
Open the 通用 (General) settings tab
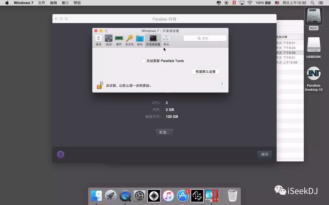pyautogui.click(x=98, y=40)
